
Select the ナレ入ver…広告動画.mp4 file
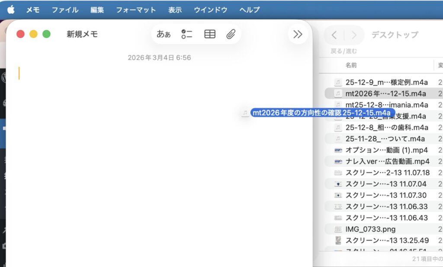point(387,161)
